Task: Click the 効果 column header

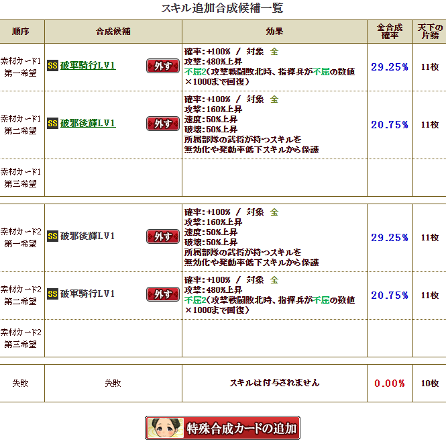Action: pyautogui.click(x=274, y=32)
